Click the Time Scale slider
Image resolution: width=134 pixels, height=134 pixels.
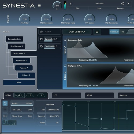click(x=22, y=110)
